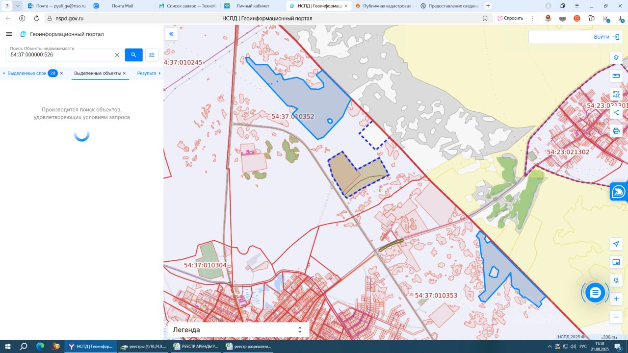Click the Спросить assistant button

click(510, 18)
